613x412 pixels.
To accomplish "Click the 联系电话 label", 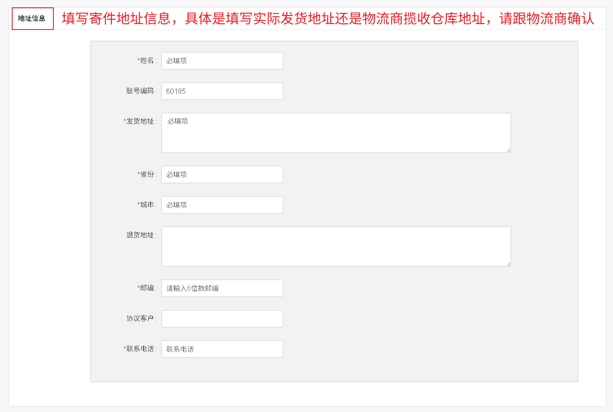I will pos(140,349).
